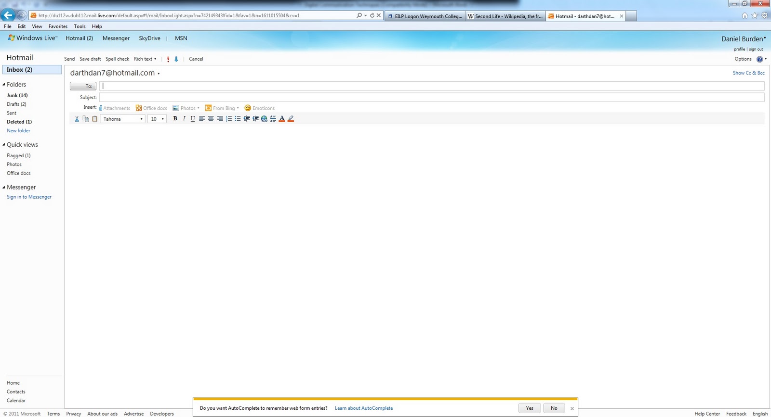Toggle underline formatting

193,119
